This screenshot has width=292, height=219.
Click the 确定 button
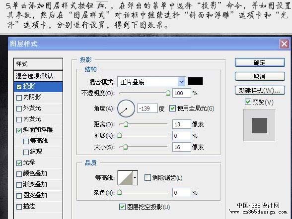260,62
